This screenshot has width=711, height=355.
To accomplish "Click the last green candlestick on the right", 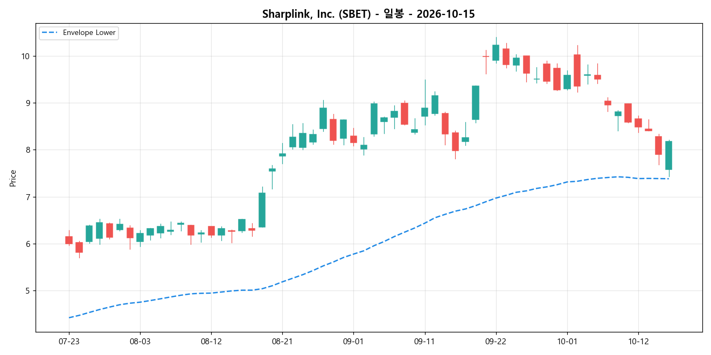I will (668, 155).
